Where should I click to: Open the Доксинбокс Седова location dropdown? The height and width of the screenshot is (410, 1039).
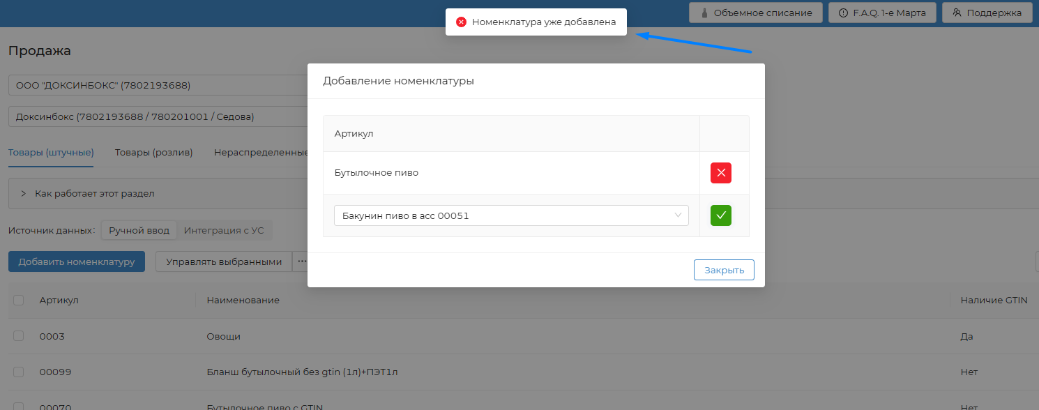point(158,116)
